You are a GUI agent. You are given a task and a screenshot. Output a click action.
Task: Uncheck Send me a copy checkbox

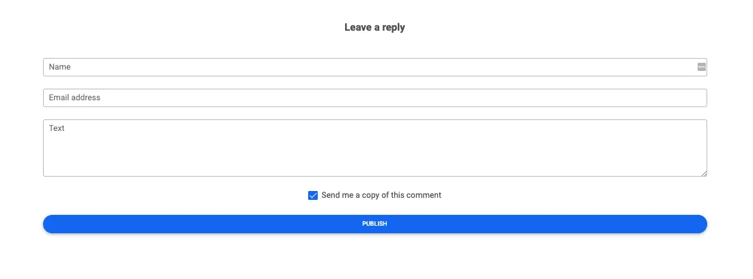click(313, 196)
